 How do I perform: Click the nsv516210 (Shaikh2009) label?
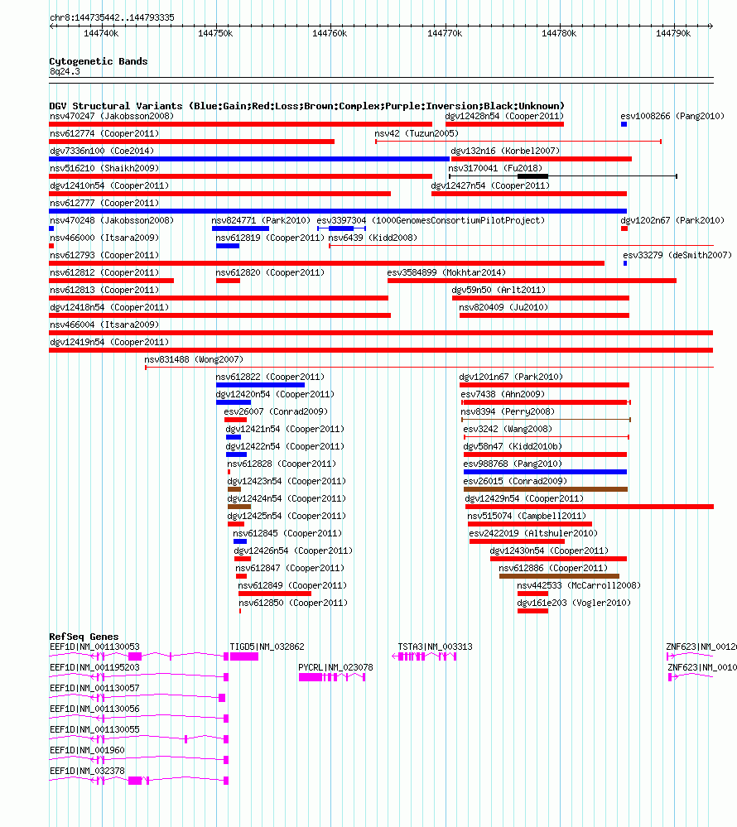coord(104,168)
